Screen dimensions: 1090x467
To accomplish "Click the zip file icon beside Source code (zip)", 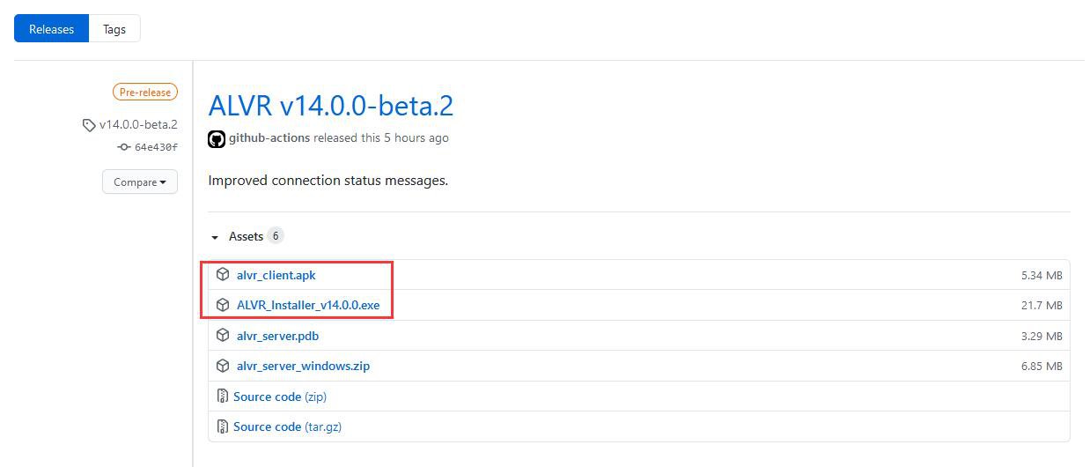I will point(223,397).
